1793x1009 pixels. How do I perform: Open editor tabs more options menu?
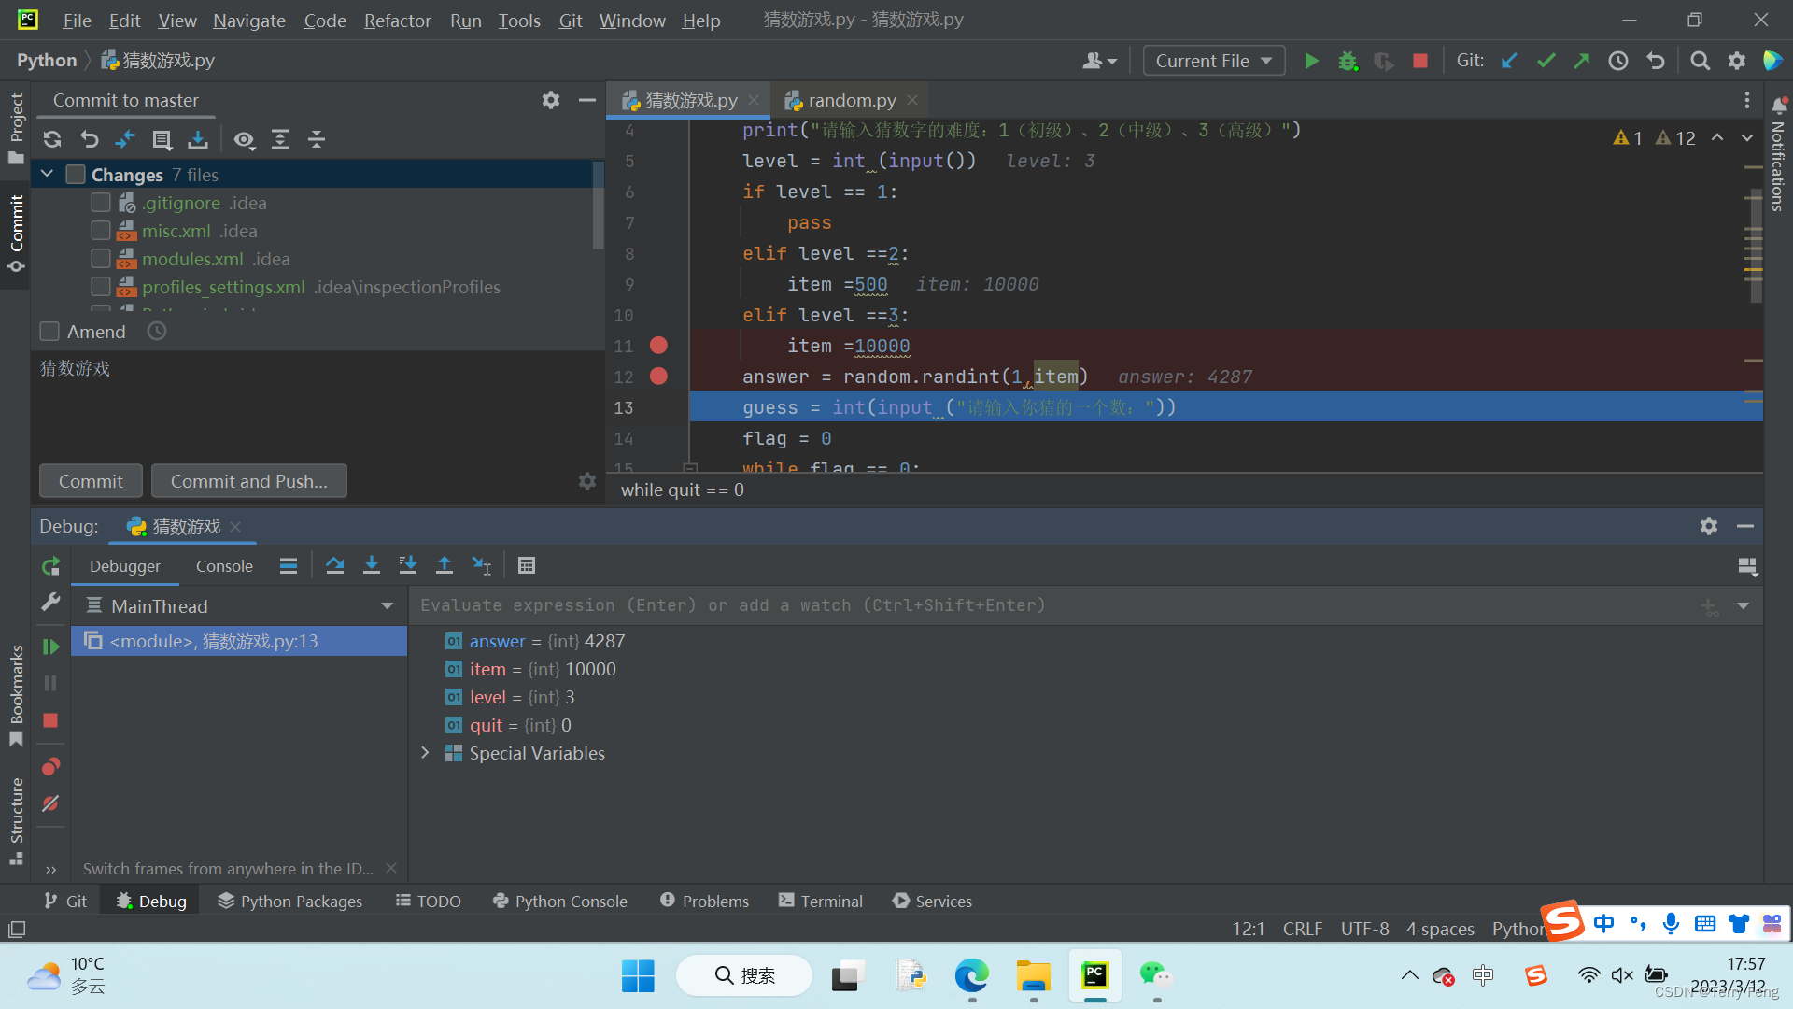(x=1746, y=100)
